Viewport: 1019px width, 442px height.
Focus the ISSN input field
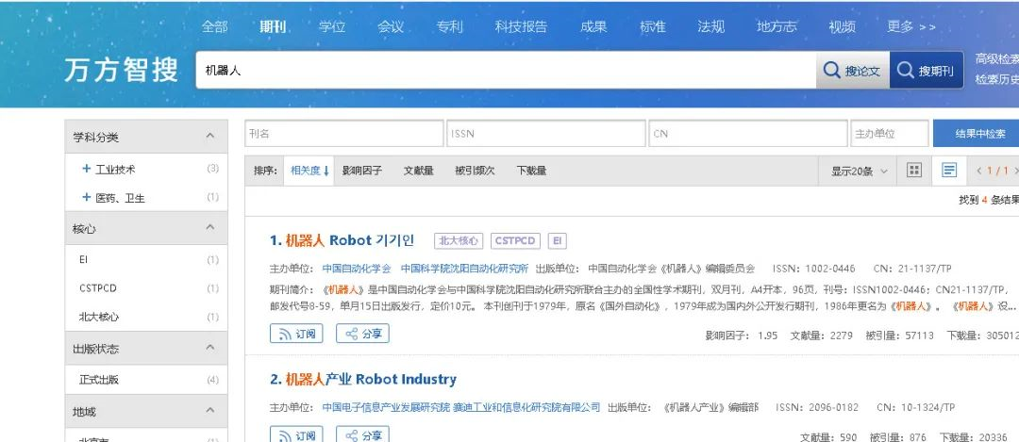pyautogui.click(x=546, y=134)
